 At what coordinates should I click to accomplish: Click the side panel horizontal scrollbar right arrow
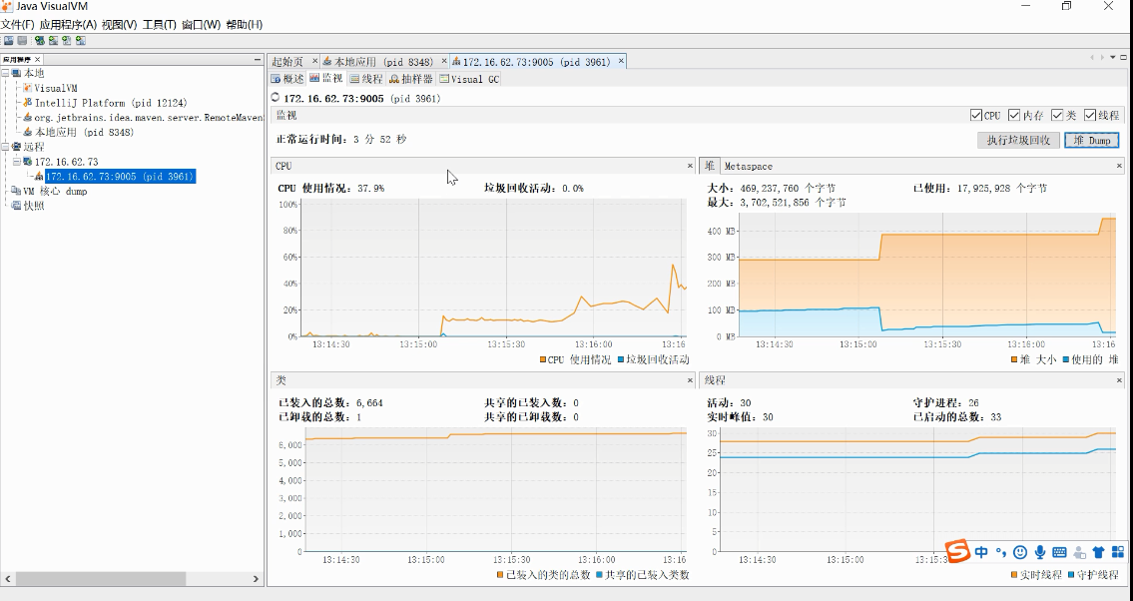pyautogui.click(x=256, y=579)
